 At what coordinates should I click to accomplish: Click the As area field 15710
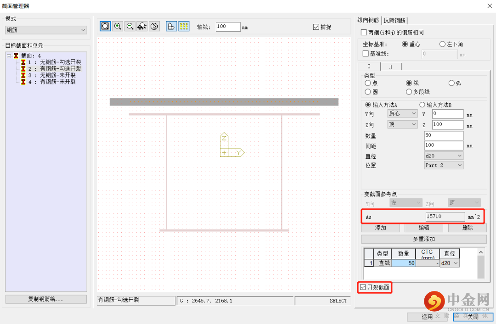445,217
